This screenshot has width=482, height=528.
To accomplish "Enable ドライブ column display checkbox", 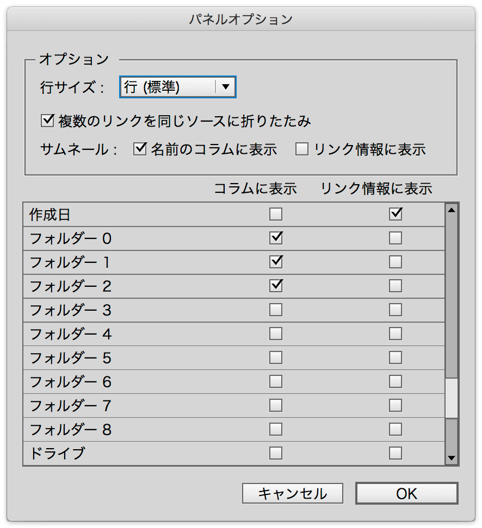I will coord(276,453).
